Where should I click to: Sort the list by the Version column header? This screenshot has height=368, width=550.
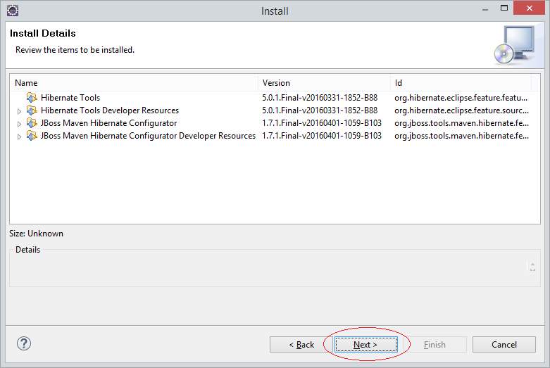(324, 83)
